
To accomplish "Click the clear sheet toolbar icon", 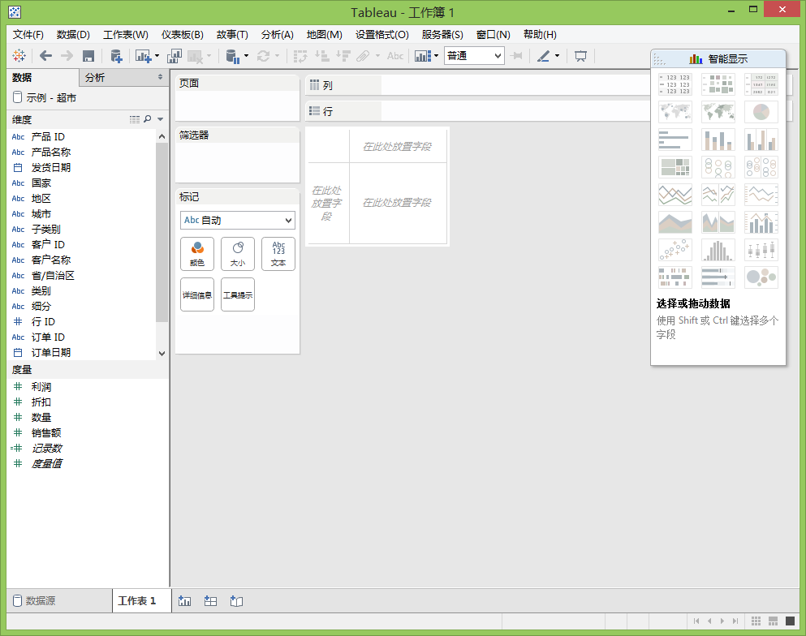I will pyautogui.click(x=195, y=55).
